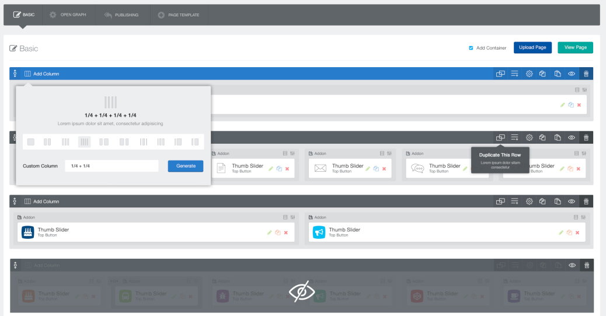Click trash icon on the hidden dimmed row
This screenshot has height=316, width=606.
(586, 265)
